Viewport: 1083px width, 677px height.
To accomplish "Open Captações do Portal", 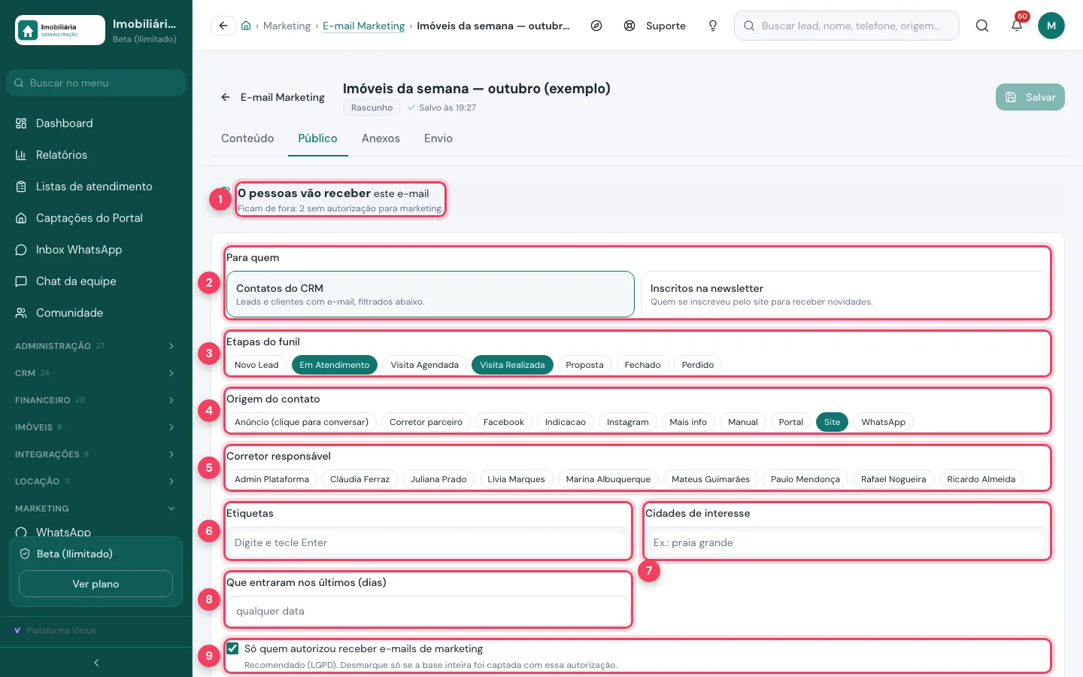I will pyautogui.click(x=96, y=218).
